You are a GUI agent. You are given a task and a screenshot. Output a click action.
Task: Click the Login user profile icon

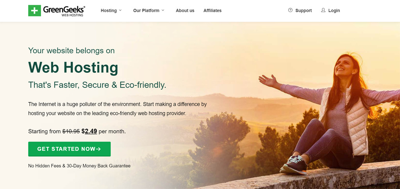(323, 10)
